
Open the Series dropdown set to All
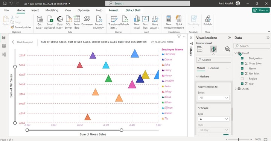pyautogui.click(x=213, y=98)
